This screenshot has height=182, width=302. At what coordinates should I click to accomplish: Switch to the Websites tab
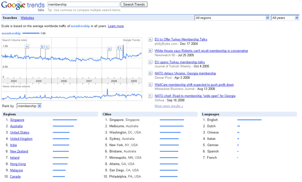point(28,18)
